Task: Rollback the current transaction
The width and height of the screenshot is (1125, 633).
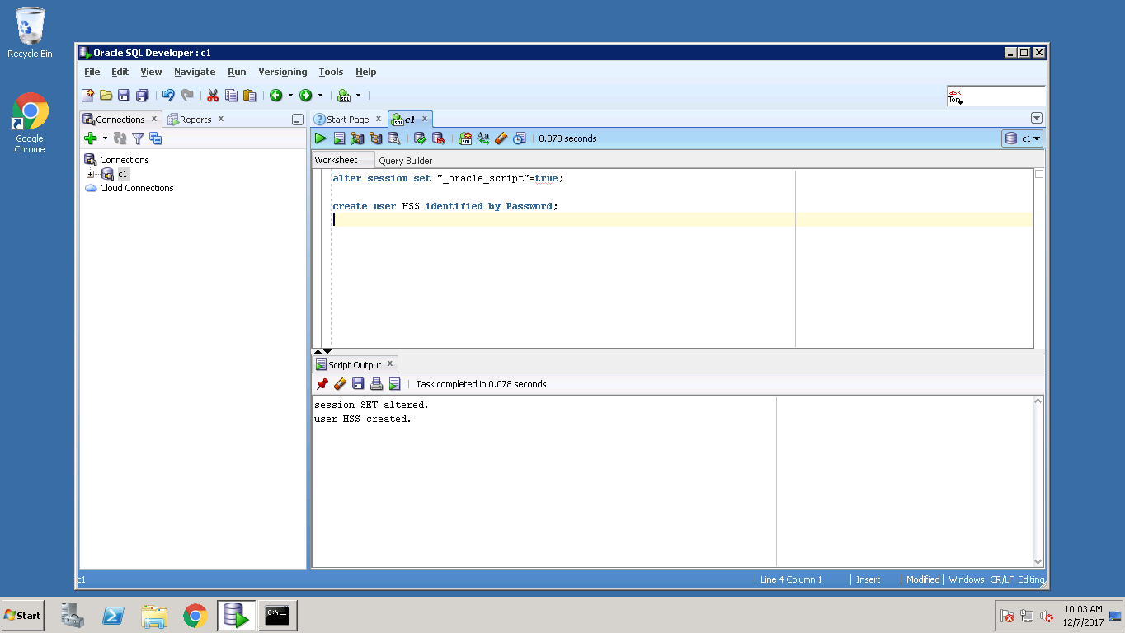Action: (437, 138)
